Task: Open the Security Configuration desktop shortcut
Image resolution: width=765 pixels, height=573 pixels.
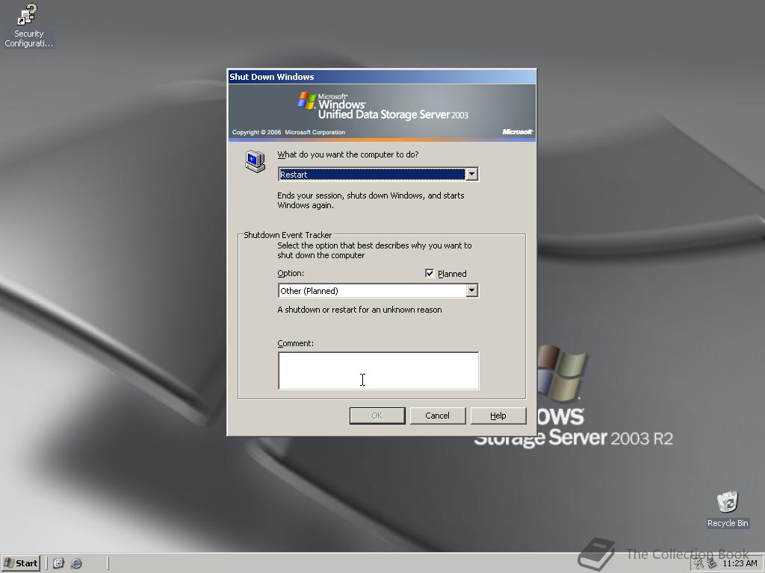Action: [x=28, y=25]
